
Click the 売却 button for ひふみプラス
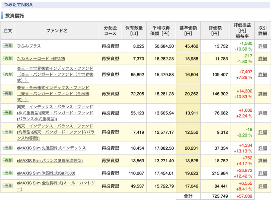pyautogui.click(x=7, y=46)
